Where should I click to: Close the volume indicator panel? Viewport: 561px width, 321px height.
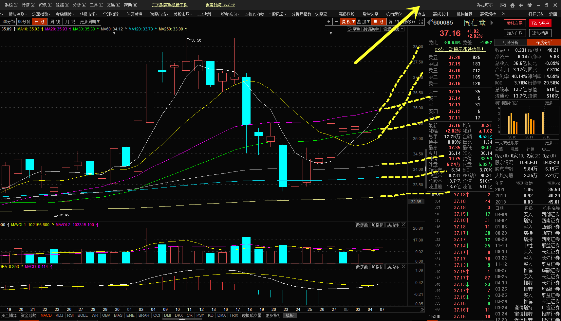tap(403, 225)
